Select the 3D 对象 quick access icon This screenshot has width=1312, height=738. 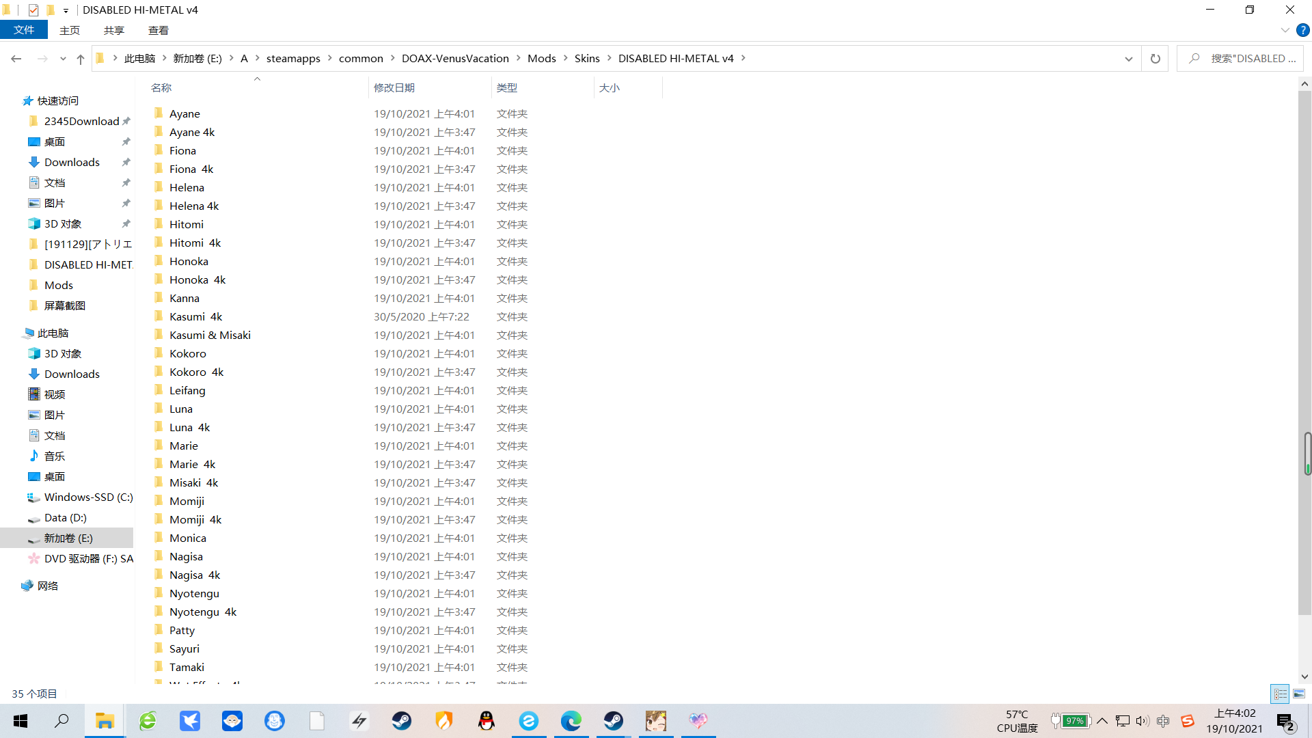point(34,223)
